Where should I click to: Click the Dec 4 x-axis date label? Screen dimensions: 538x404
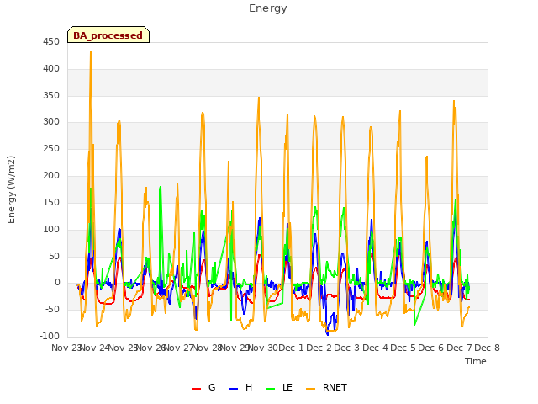coord(375,348)
